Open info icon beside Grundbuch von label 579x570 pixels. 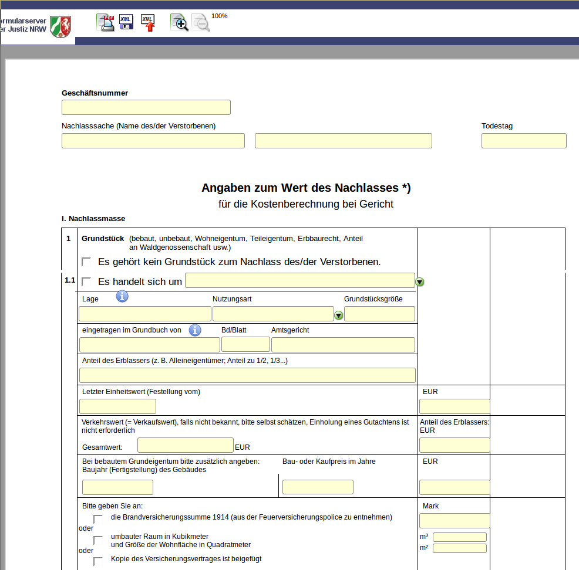pyautogui.click(x=195, y=330)
